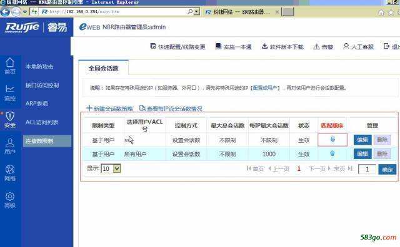Select 本地防攻击 menu item
The image size is (400, 247).
(39, 67)
